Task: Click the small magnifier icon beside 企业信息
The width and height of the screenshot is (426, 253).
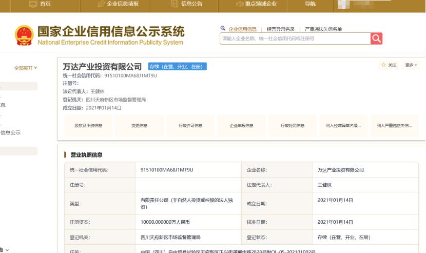Action: pyautogui.click(x=223, y=28)
